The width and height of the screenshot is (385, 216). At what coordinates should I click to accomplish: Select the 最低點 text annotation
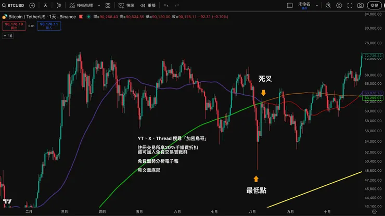(256, 190)
